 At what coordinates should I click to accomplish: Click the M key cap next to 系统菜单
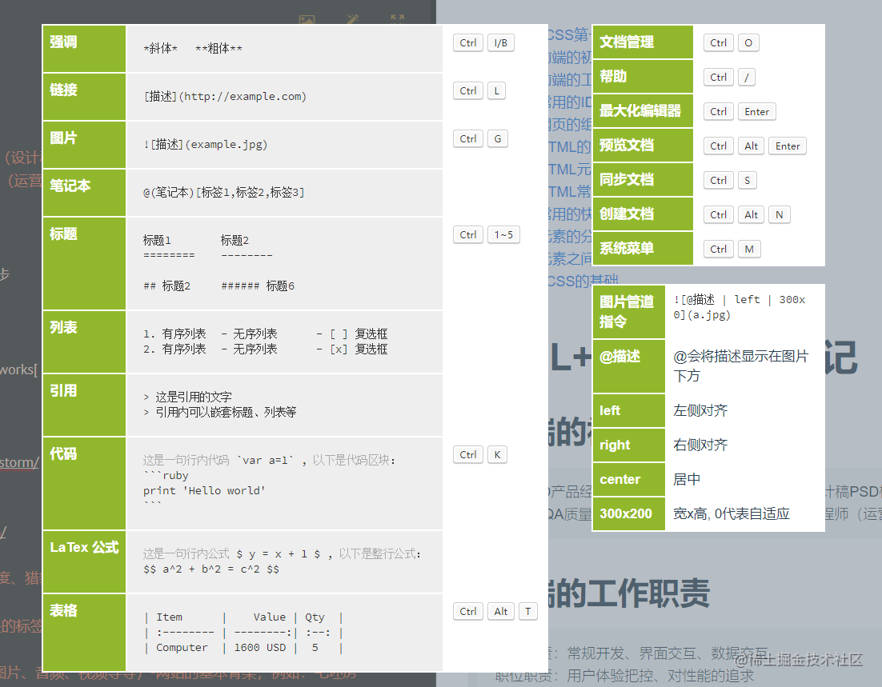(x=749, y=249)
